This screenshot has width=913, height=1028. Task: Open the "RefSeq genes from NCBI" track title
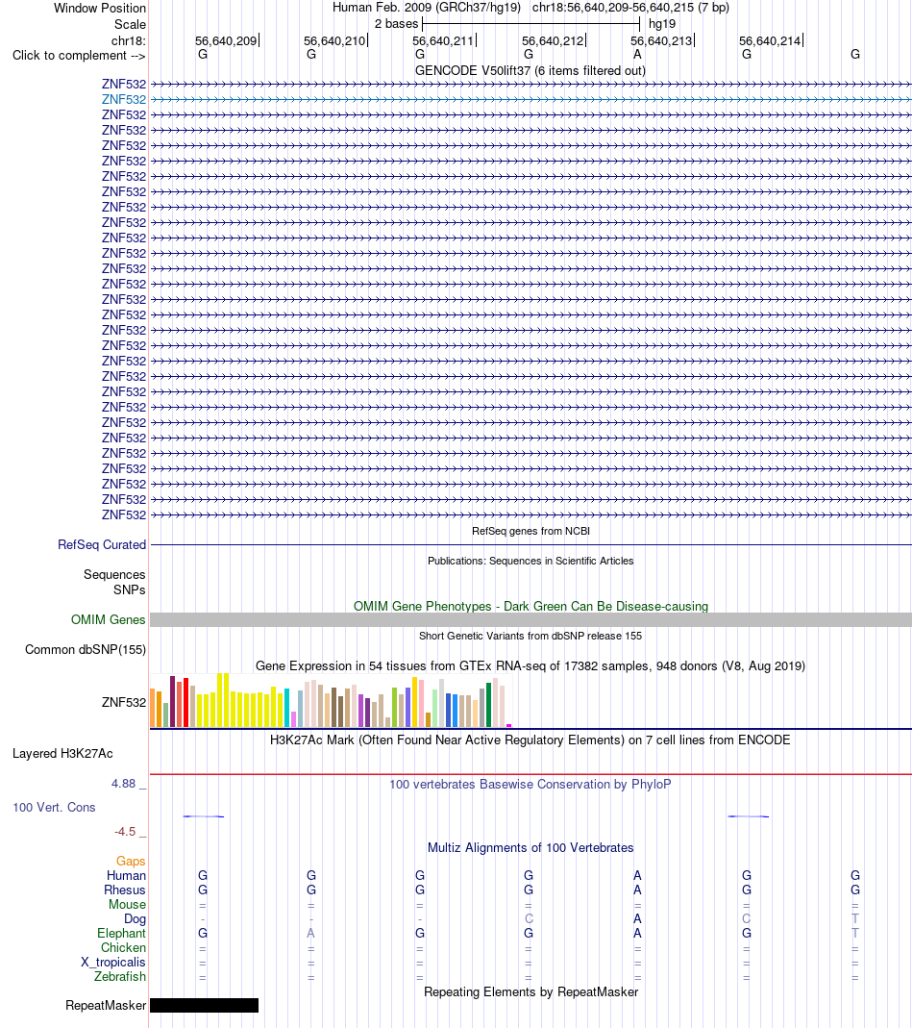coord(531,531)
